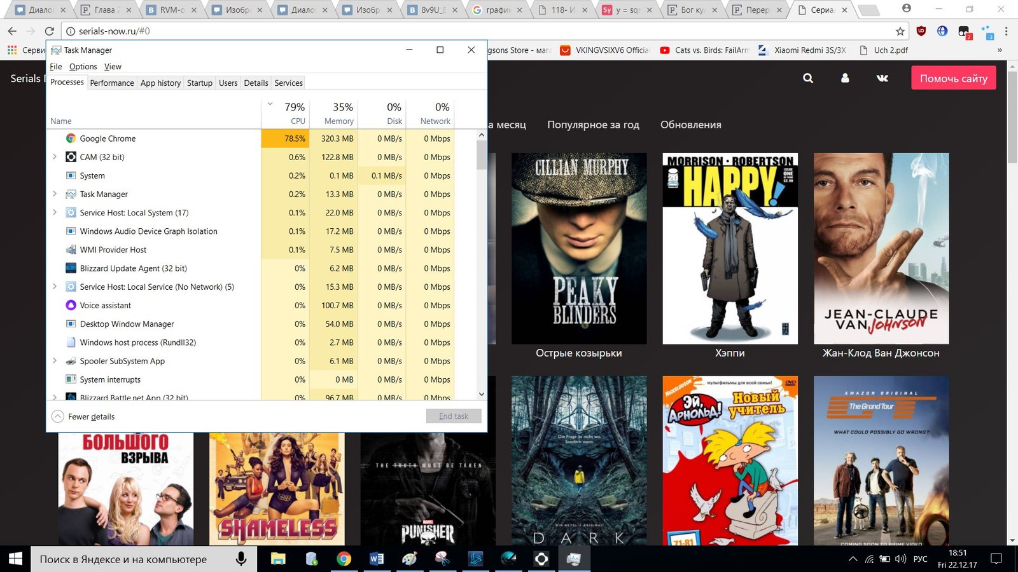Open the Options menu in Task Manager

click(x=83, y=67)
